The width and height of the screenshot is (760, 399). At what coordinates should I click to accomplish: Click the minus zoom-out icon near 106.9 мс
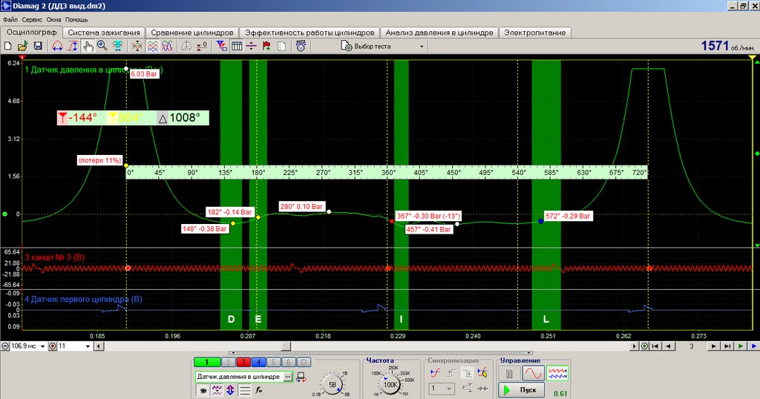coord(5,346)
